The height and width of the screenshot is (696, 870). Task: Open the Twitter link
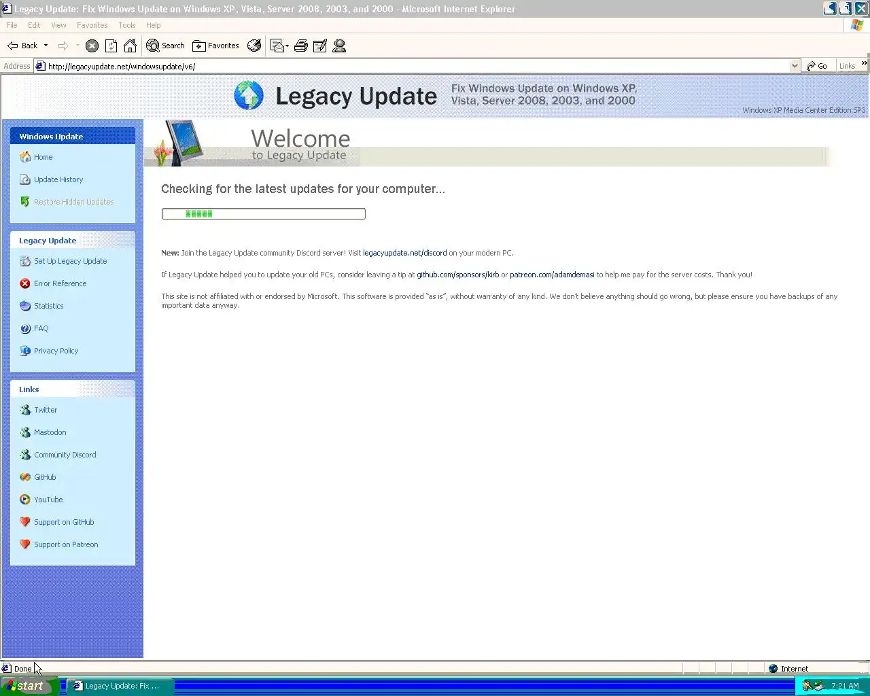pyautogui.click(x=46, y=410)
